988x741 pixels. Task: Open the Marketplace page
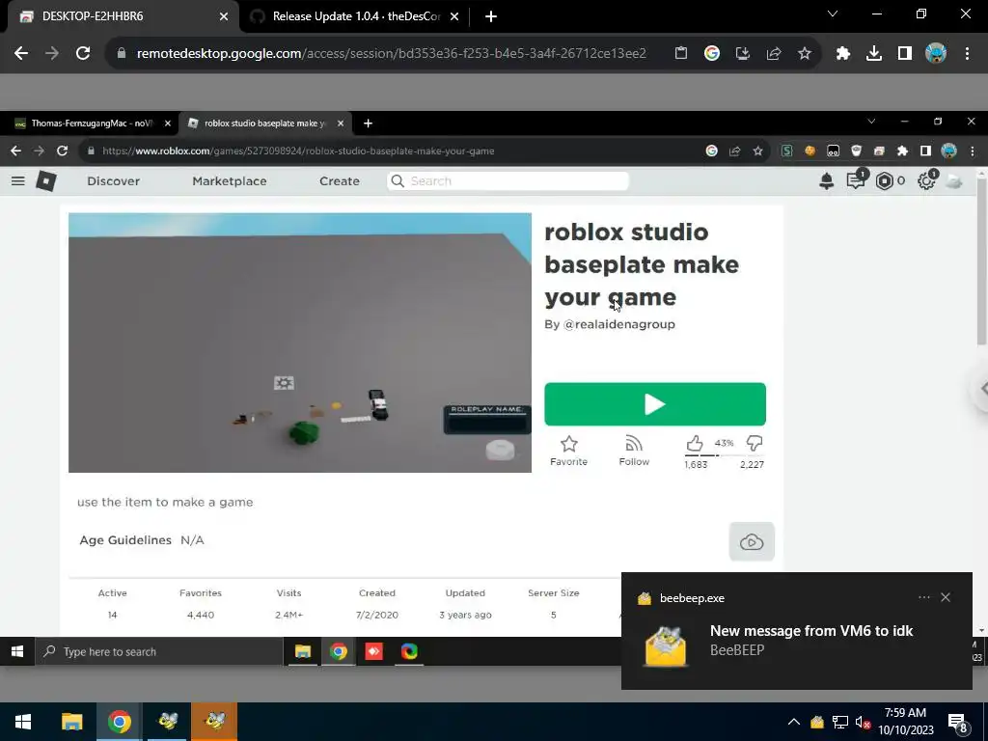click(230, 181)
